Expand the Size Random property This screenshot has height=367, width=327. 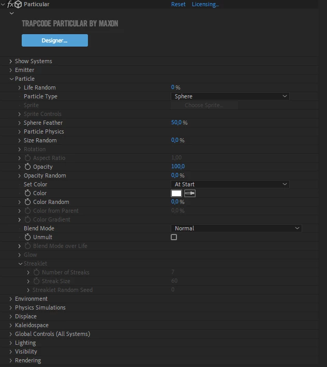click(20, 140)
